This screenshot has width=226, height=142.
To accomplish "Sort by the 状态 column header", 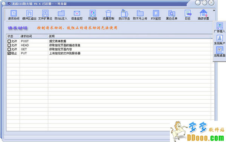I will (x=13, y=36).
